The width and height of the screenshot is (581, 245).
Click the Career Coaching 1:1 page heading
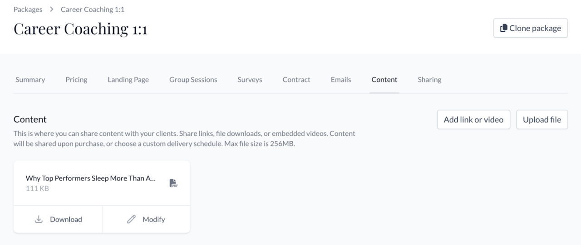[x=80, y=29]
